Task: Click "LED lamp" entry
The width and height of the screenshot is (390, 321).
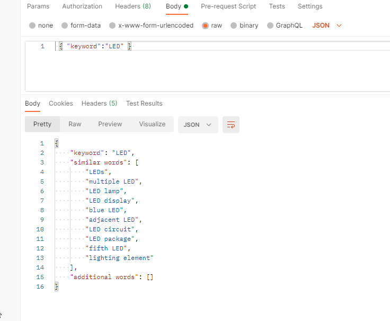Action: [104, 191]
